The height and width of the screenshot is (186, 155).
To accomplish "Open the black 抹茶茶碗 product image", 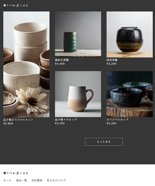I will pyautogui.click(x=130, y=34).
